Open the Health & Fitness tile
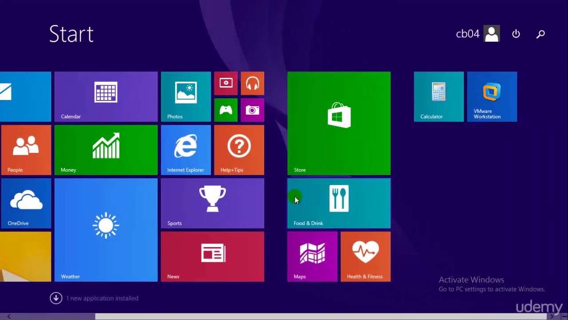 tap(366, 256)
